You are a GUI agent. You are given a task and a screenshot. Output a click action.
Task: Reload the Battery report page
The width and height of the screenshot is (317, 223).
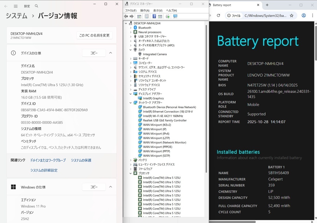click(219, 16)
